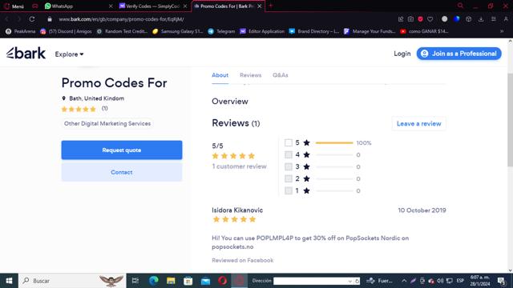
Task: Click the Leave a review button
Action: click(x=418, y=124)
